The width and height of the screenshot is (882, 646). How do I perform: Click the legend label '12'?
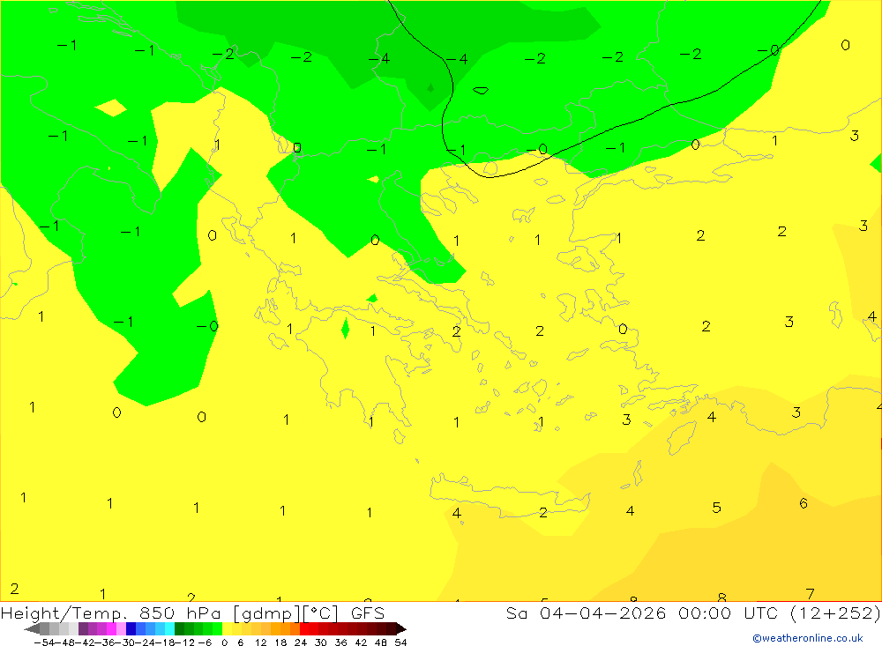point(260,642)
